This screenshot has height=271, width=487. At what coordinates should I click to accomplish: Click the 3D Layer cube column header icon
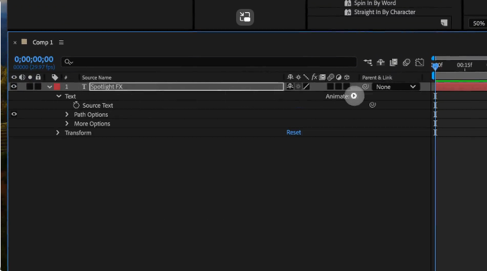pyautogui.click(x=347, y=78)
